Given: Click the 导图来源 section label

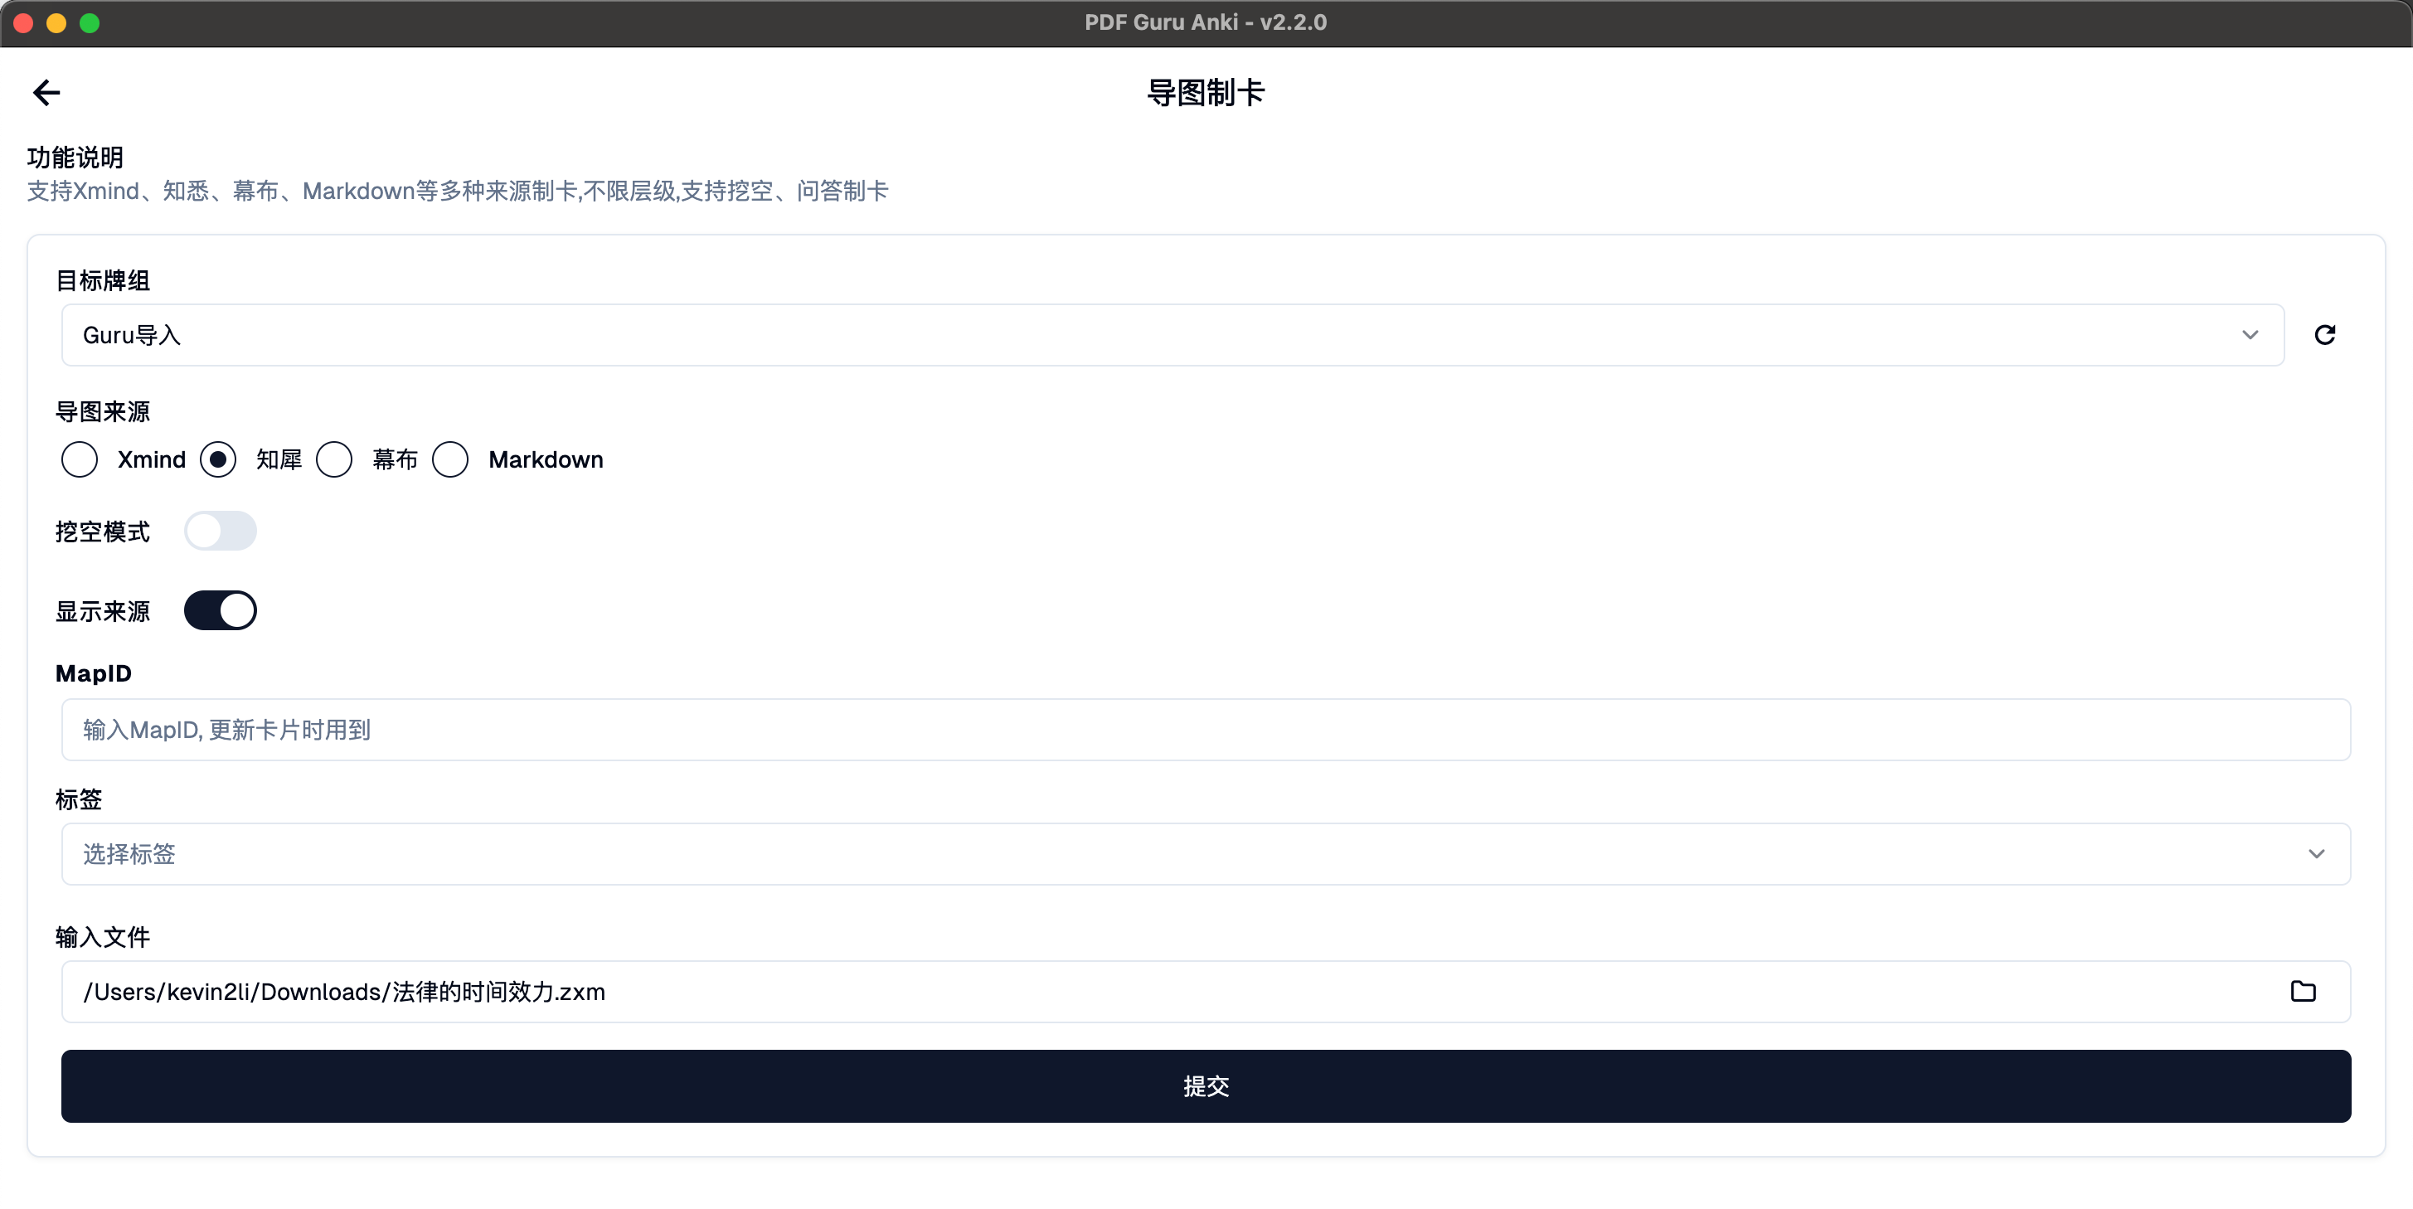Looking at the screenshot, I should click(x=103, y=412).
